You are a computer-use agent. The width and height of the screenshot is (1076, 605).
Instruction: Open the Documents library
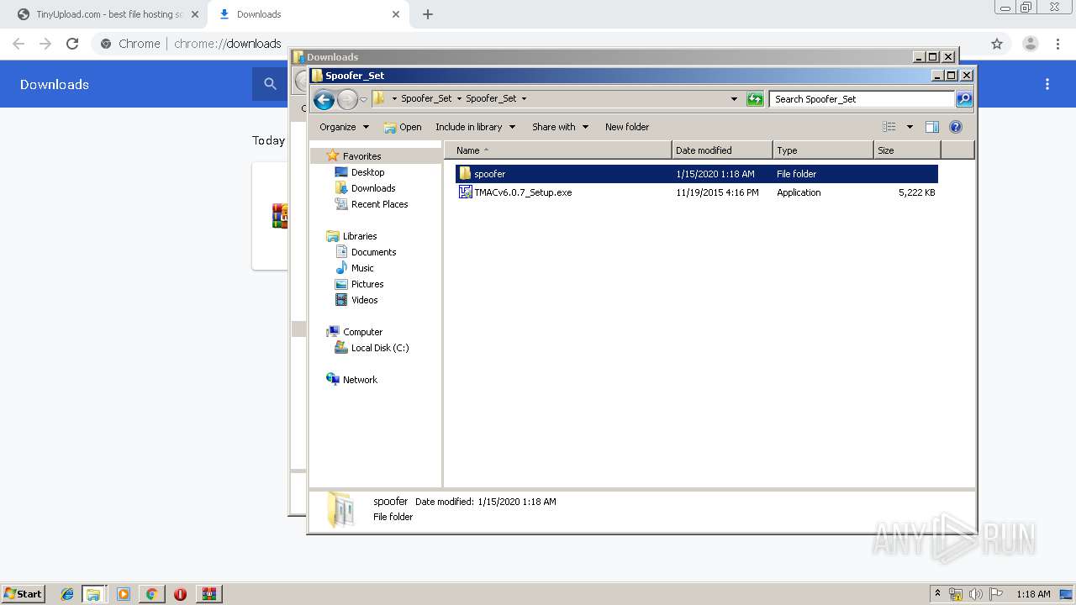373,252
